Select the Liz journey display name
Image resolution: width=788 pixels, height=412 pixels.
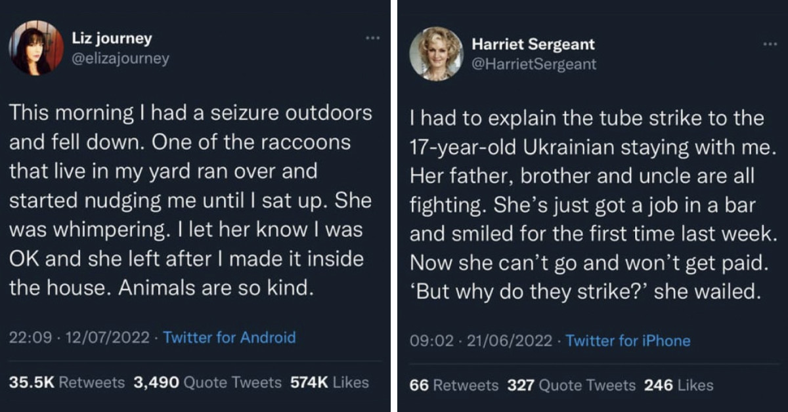click(x=112, y=38)
